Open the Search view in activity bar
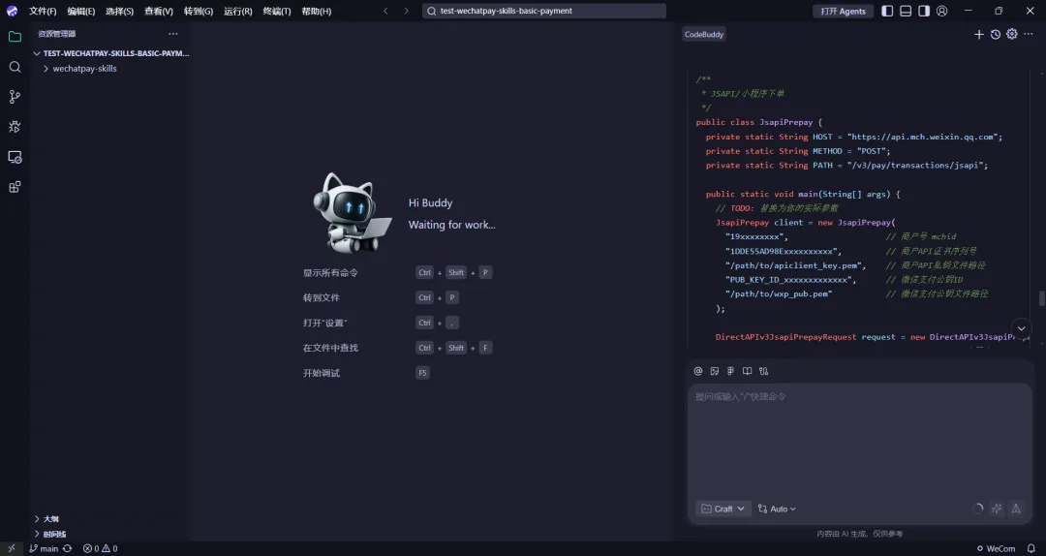1046x556 pixels. (x=15, y=67)
